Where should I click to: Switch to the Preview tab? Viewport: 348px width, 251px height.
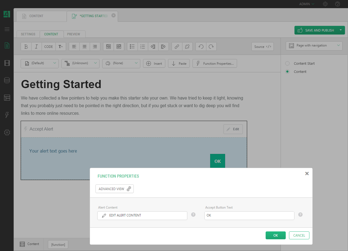(74, 34)
